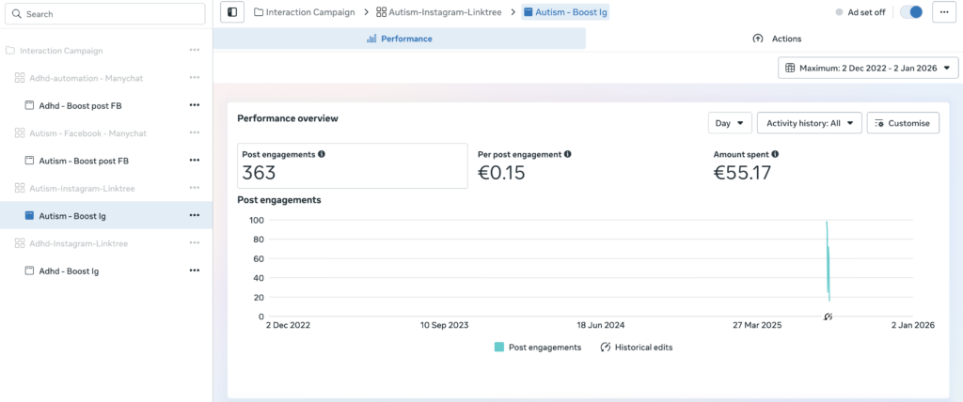
Task: Expand the Activity history: All dropdown
Action: click(809, 123)
